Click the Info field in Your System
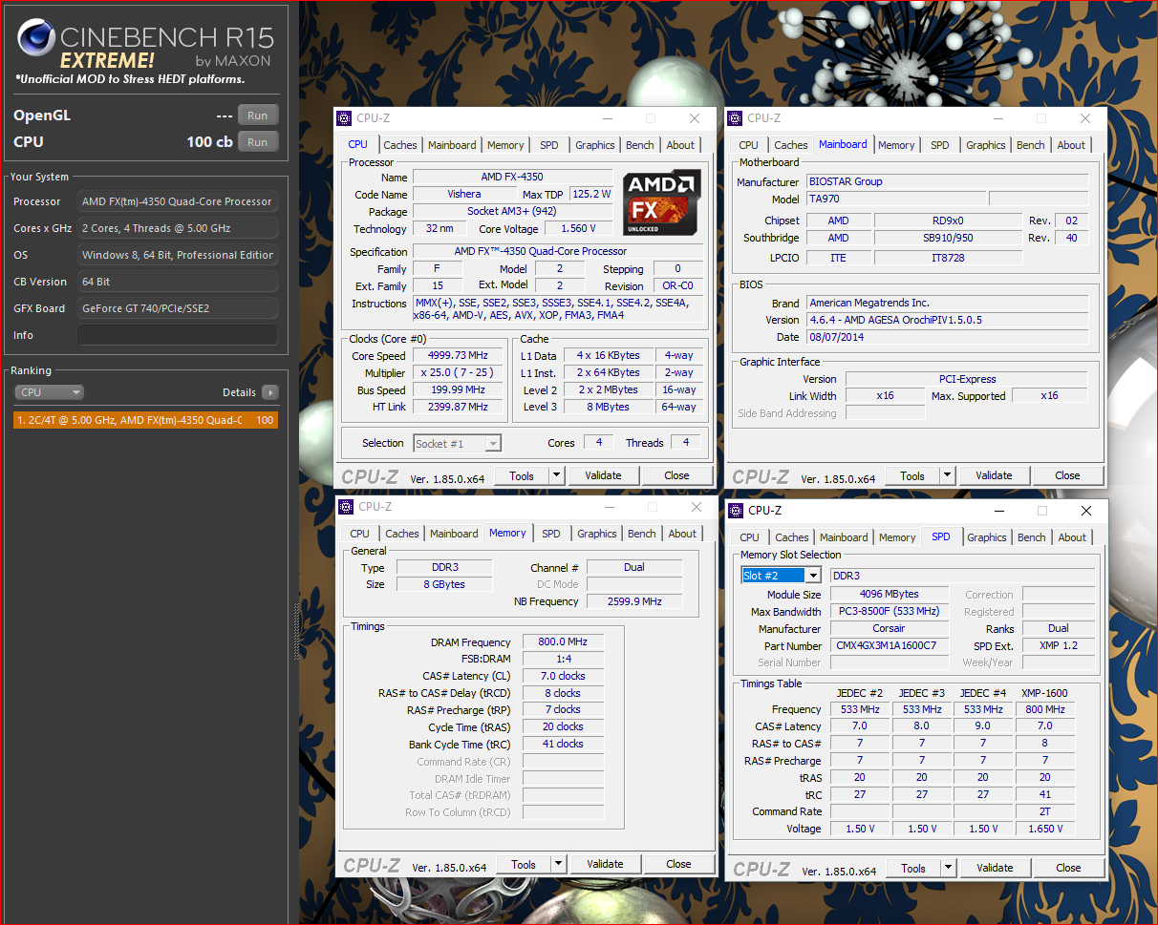The image size is (1158, 925). tap(178, 335)
